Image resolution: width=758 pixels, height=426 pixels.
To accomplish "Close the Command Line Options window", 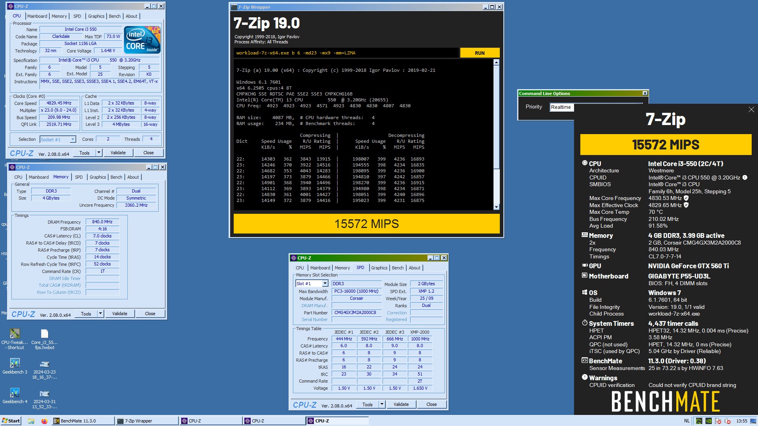I will pyautogui.click(x=645, y=93).
